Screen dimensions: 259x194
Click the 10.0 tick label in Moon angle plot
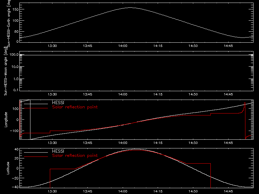tap(15, 67)
